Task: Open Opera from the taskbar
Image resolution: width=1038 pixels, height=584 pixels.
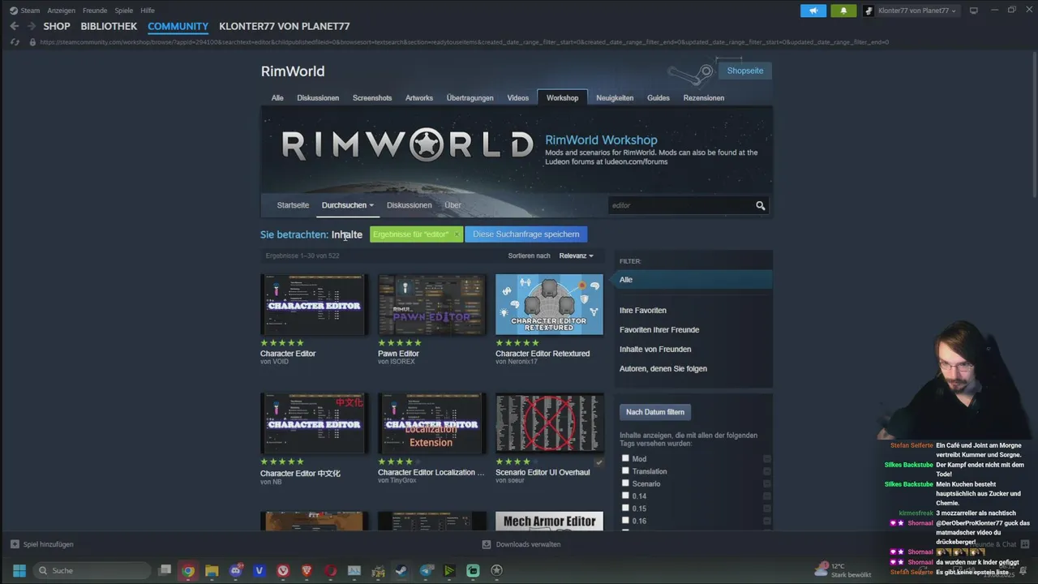Action: click(331, 570)
